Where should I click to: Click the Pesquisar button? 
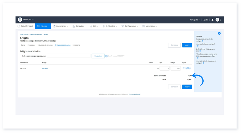(x=98, y=56)
